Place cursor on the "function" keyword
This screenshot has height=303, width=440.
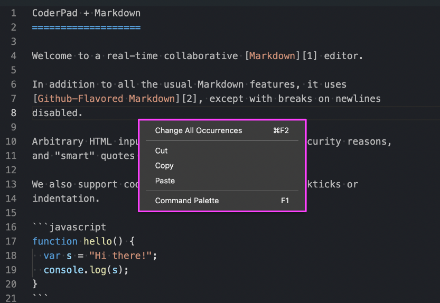54,241
